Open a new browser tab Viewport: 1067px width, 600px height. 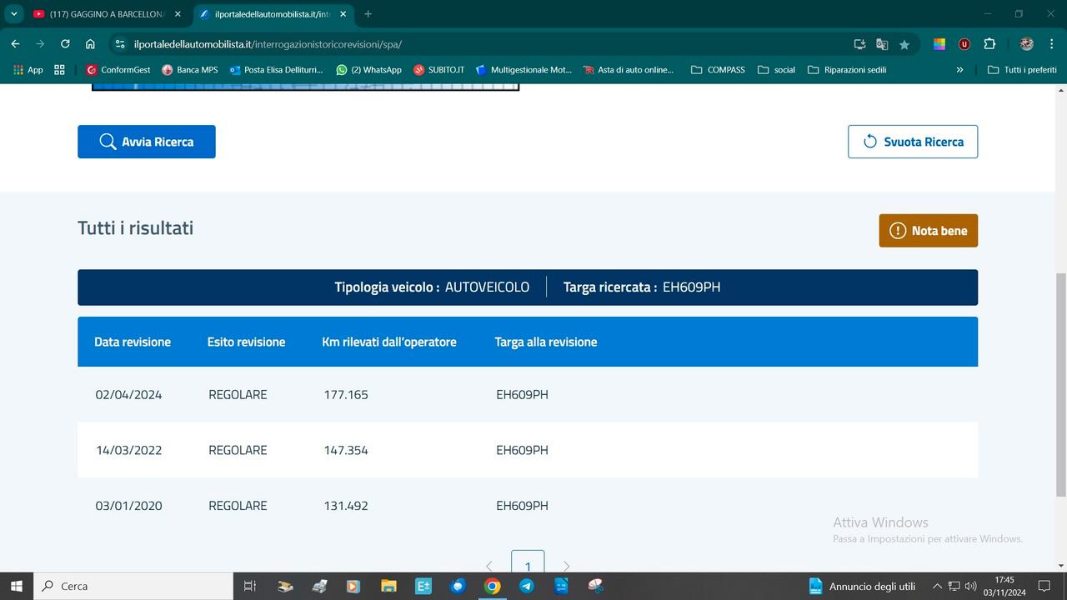coord(368,14)
